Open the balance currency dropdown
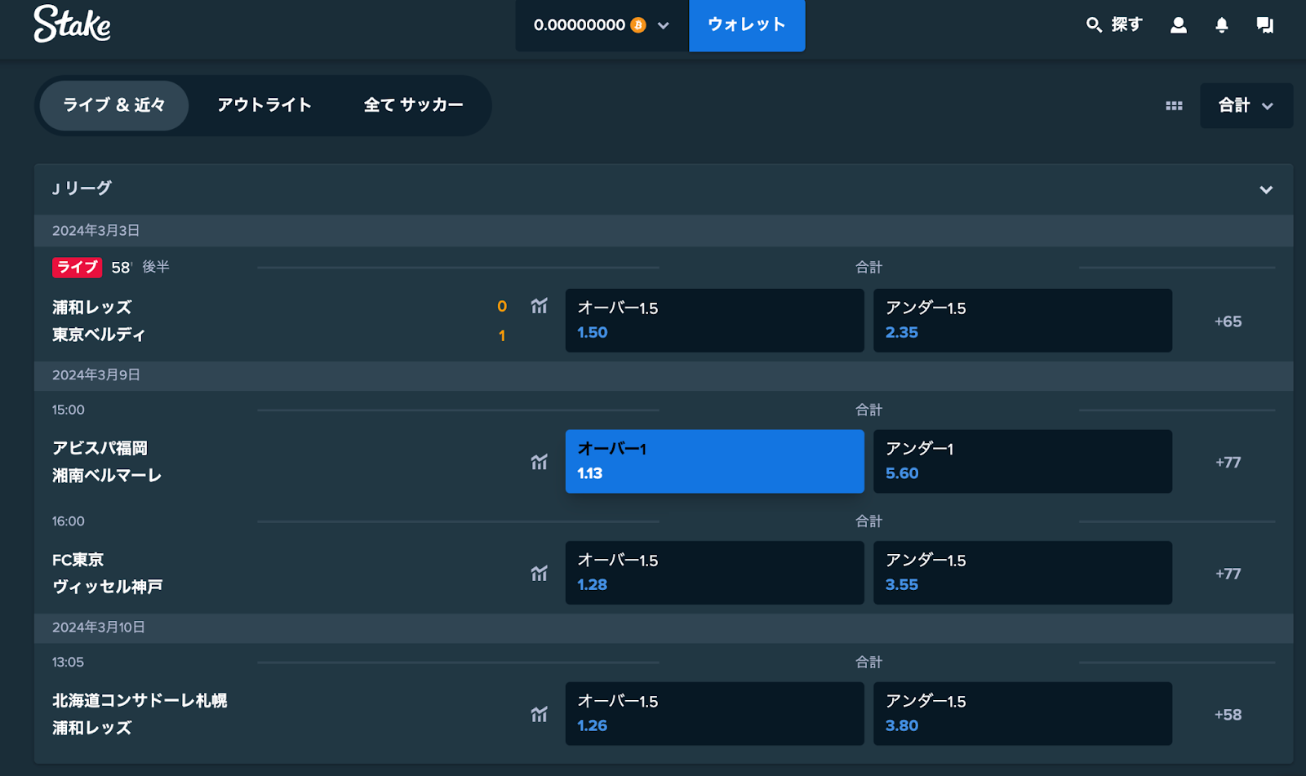The image size is (1306, 776). (x=664, y=25)
